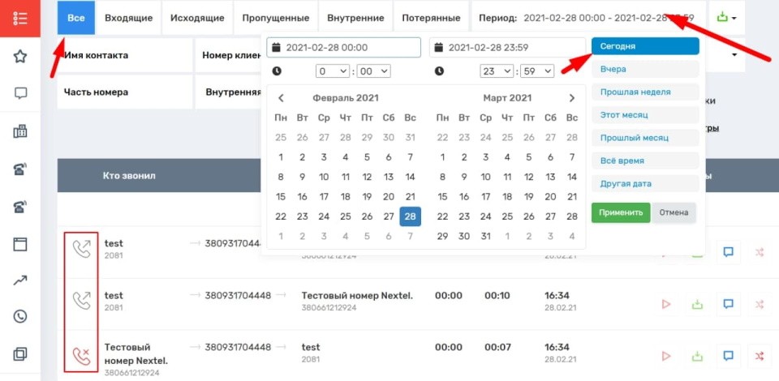Expand the end minute dropdown showing 59

[537, 71]
